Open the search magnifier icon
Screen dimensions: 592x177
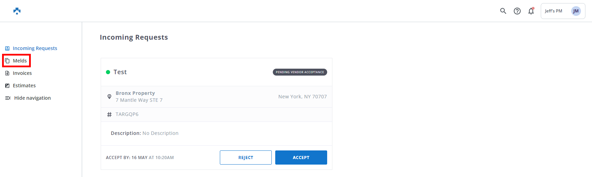coord(503,11)
